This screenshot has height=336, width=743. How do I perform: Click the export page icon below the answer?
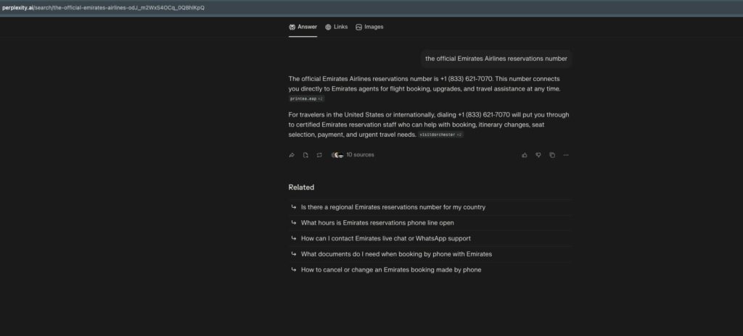click(x=305, y=155)
